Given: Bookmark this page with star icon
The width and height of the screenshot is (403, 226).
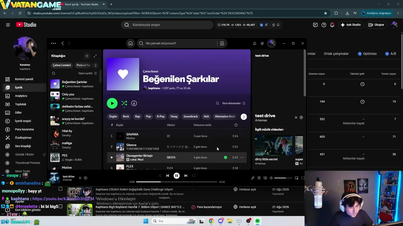Looking at the screenshot, I should tap(326, 13).
